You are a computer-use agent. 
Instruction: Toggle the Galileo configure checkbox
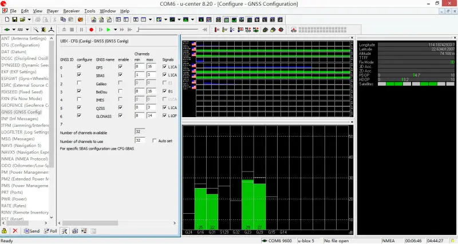[79, 83]
